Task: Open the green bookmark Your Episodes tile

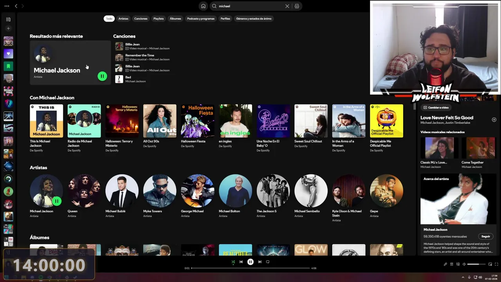Action: [8, 66]
